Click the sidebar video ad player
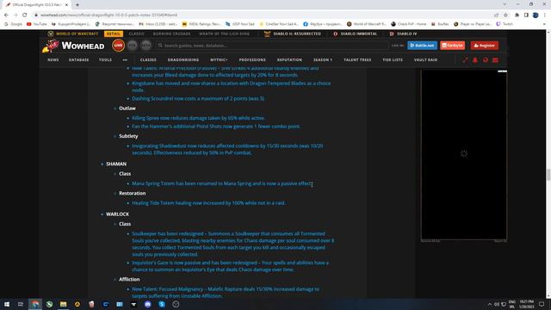This screenshot has height=310, width=551. click(464, 155)
